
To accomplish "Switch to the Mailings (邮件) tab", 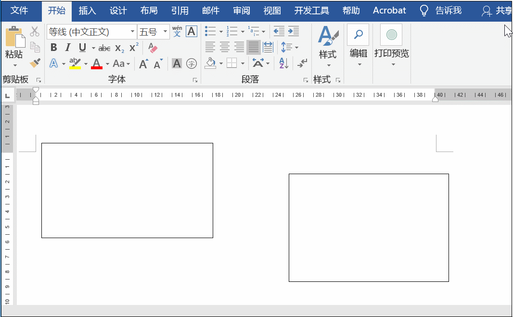I will [211, 11].
